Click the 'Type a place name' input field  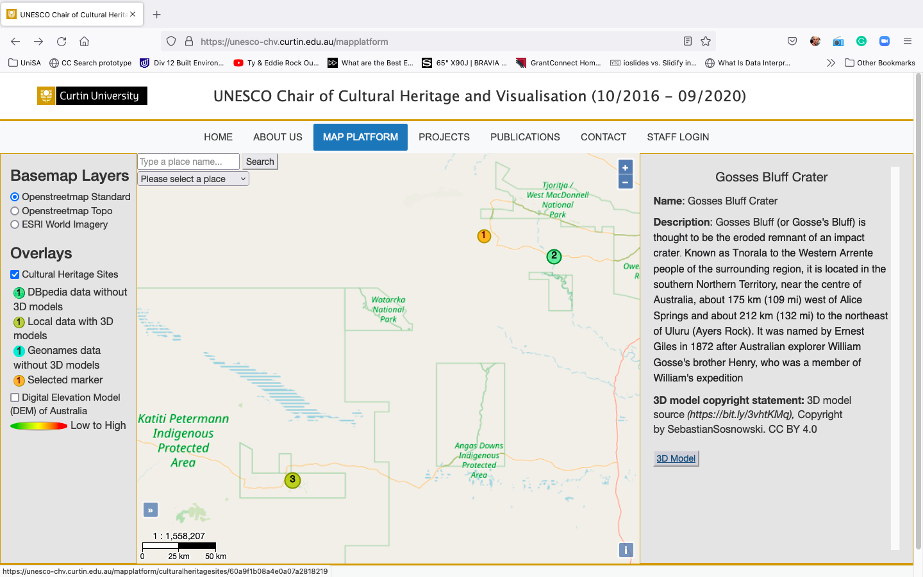coord(188,162)
